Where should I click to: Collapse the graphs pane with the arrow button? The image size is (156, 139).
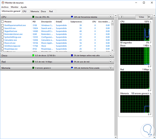pyautogui.click(x=122, y=17)
